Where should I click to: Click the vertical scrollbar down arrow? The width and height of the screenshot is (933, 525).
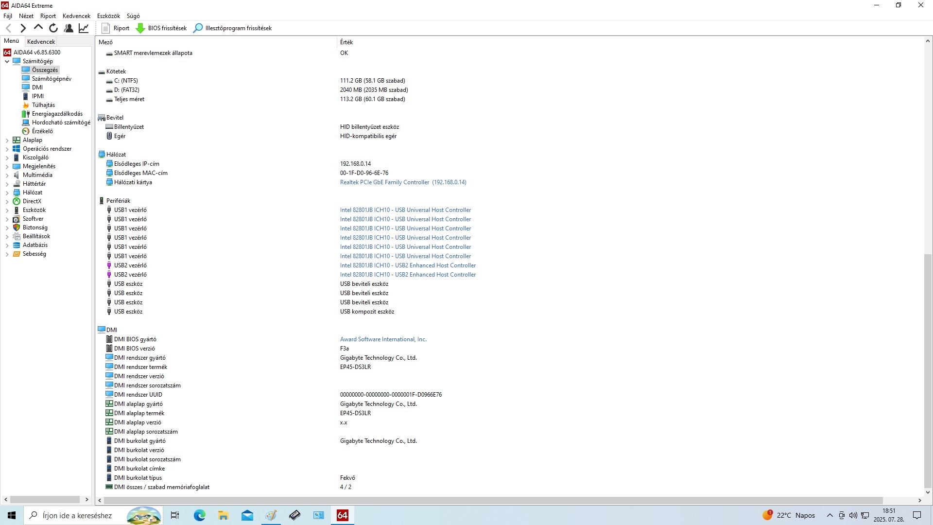[x=928, y=492]
